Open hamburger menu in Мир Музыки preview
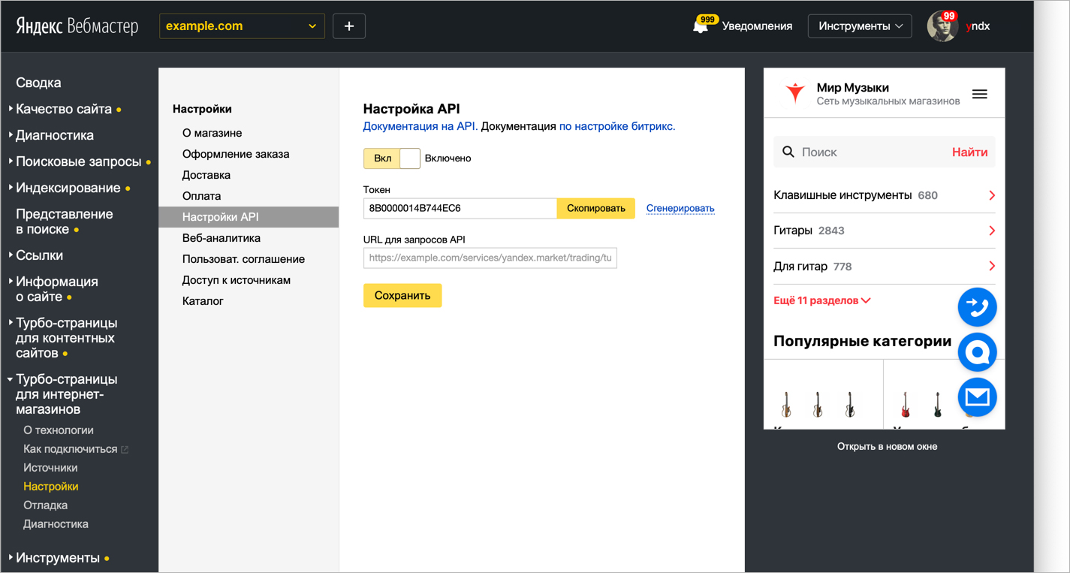1070x573 pixels. (x=979, y=95)
